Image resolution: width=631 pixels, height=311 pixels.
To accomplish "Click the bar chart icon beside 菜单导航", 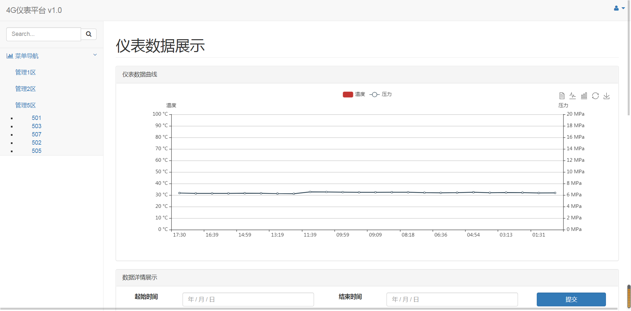I will click(x=10, y=56).
